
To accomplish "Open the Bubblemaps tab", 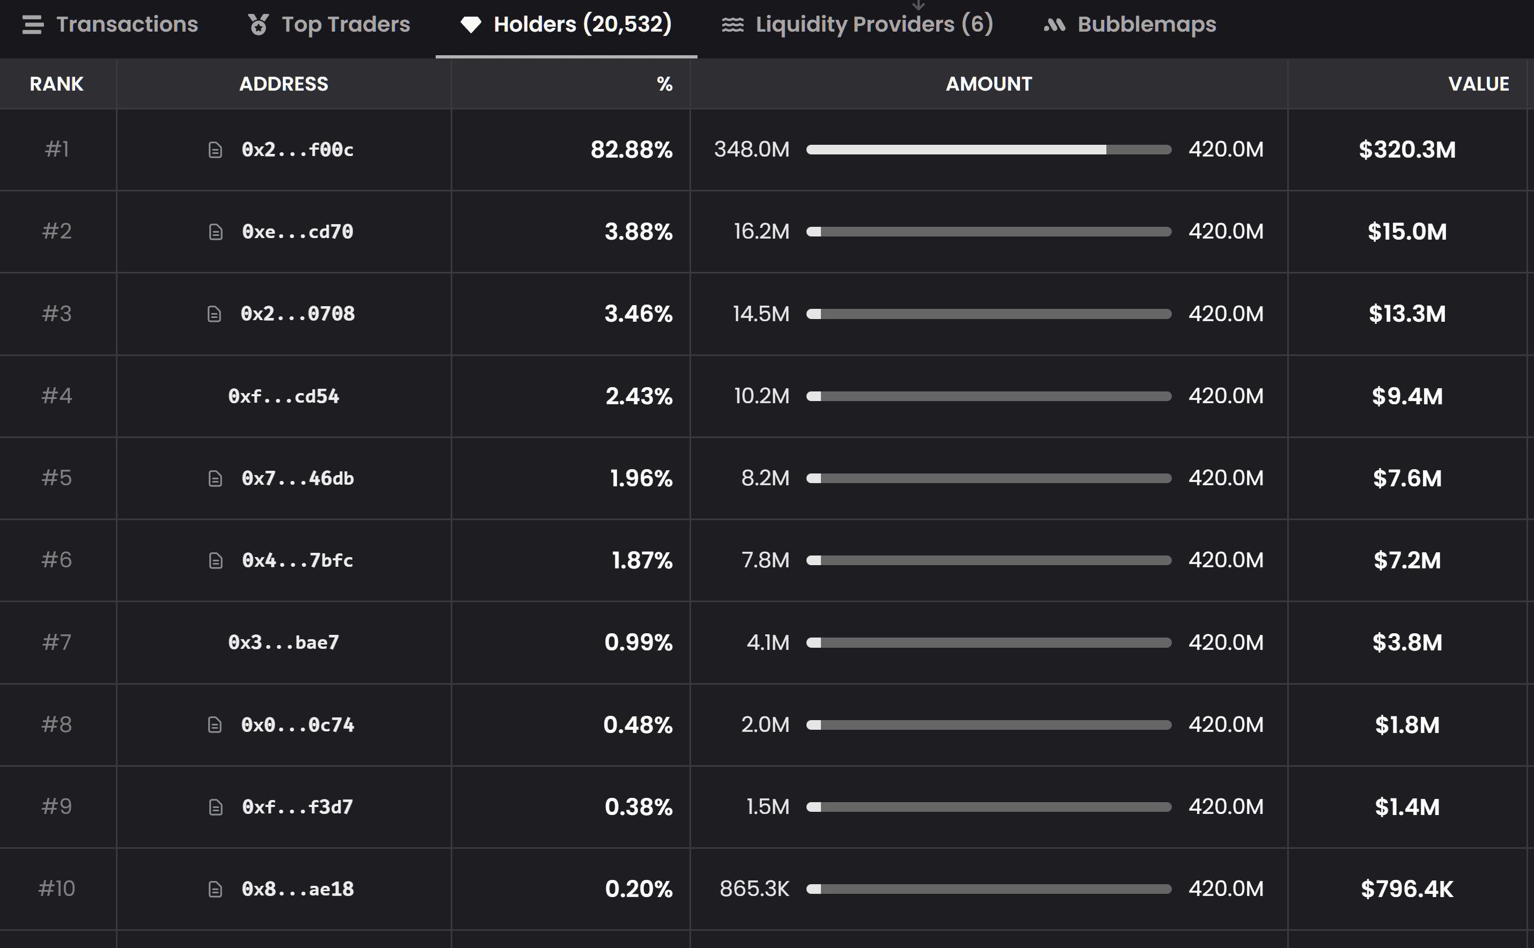I will [1129, 25].
